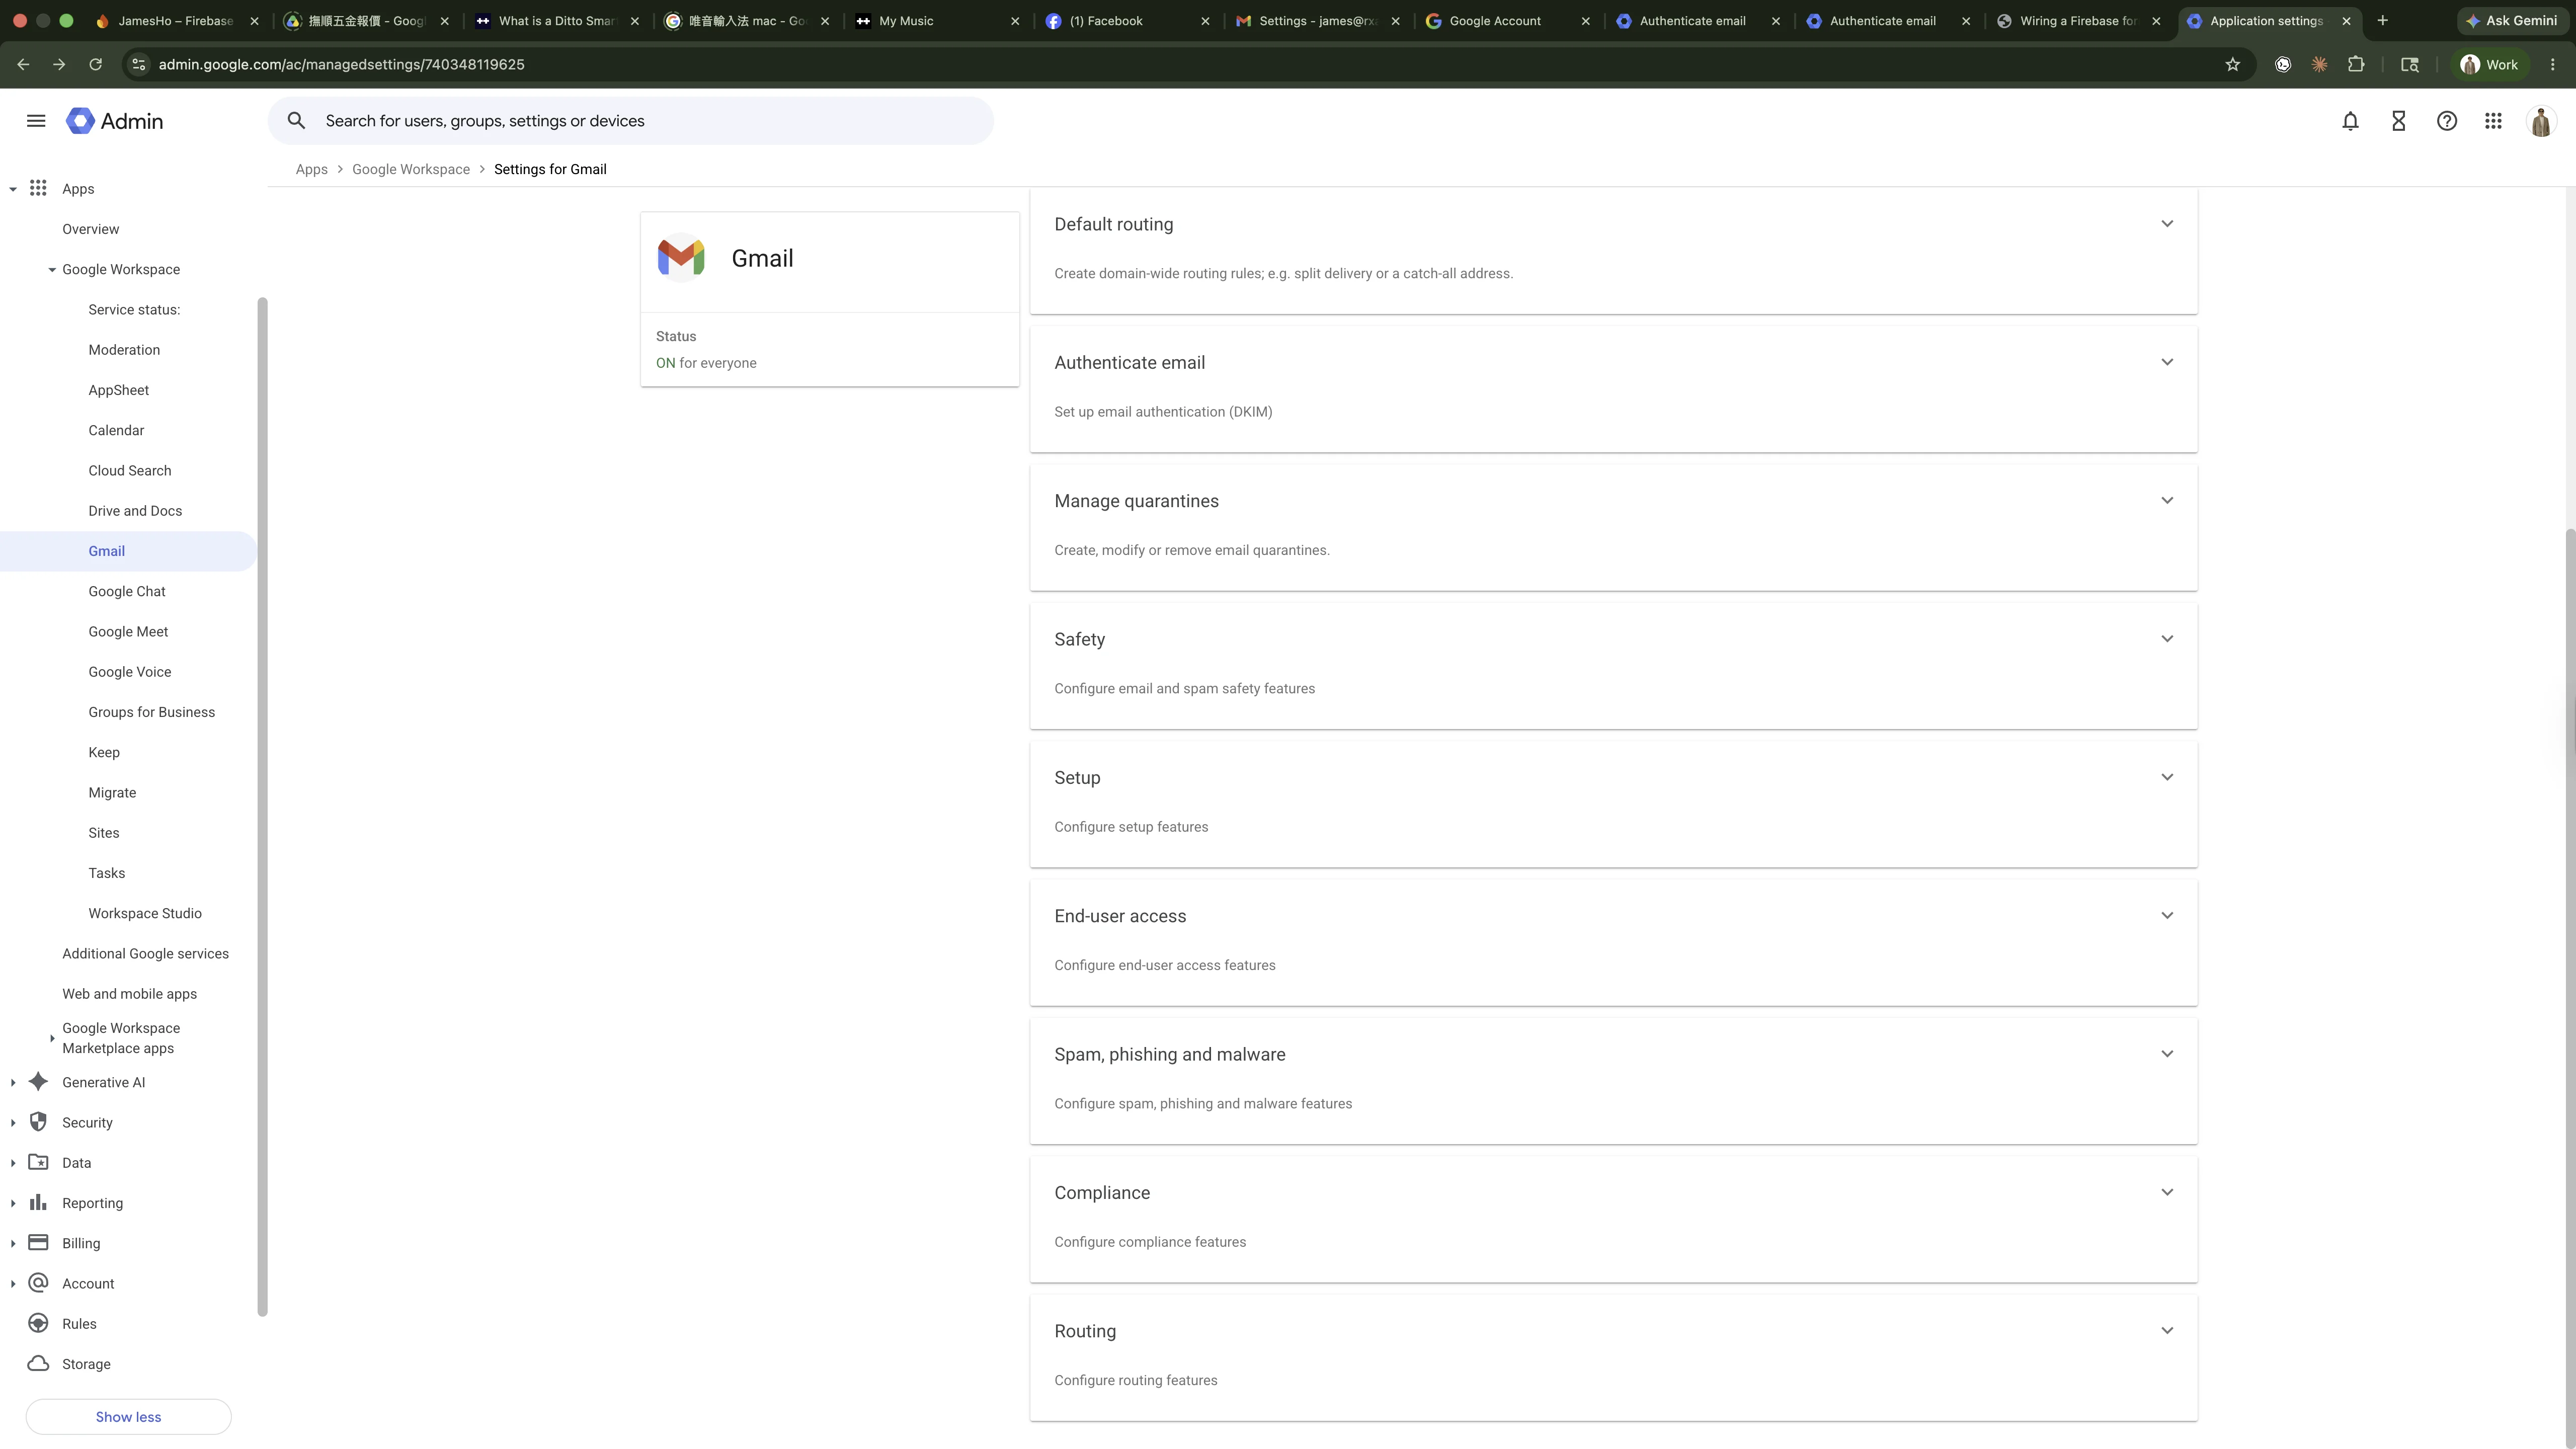Open the help question-mark icon

pos(2446,121)
